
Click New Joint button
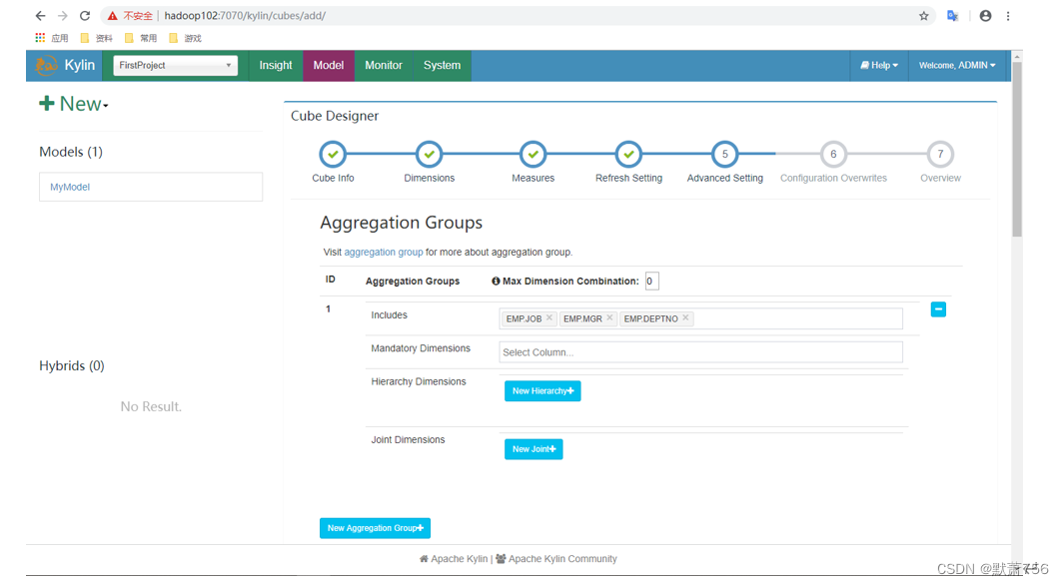point(533,449)
